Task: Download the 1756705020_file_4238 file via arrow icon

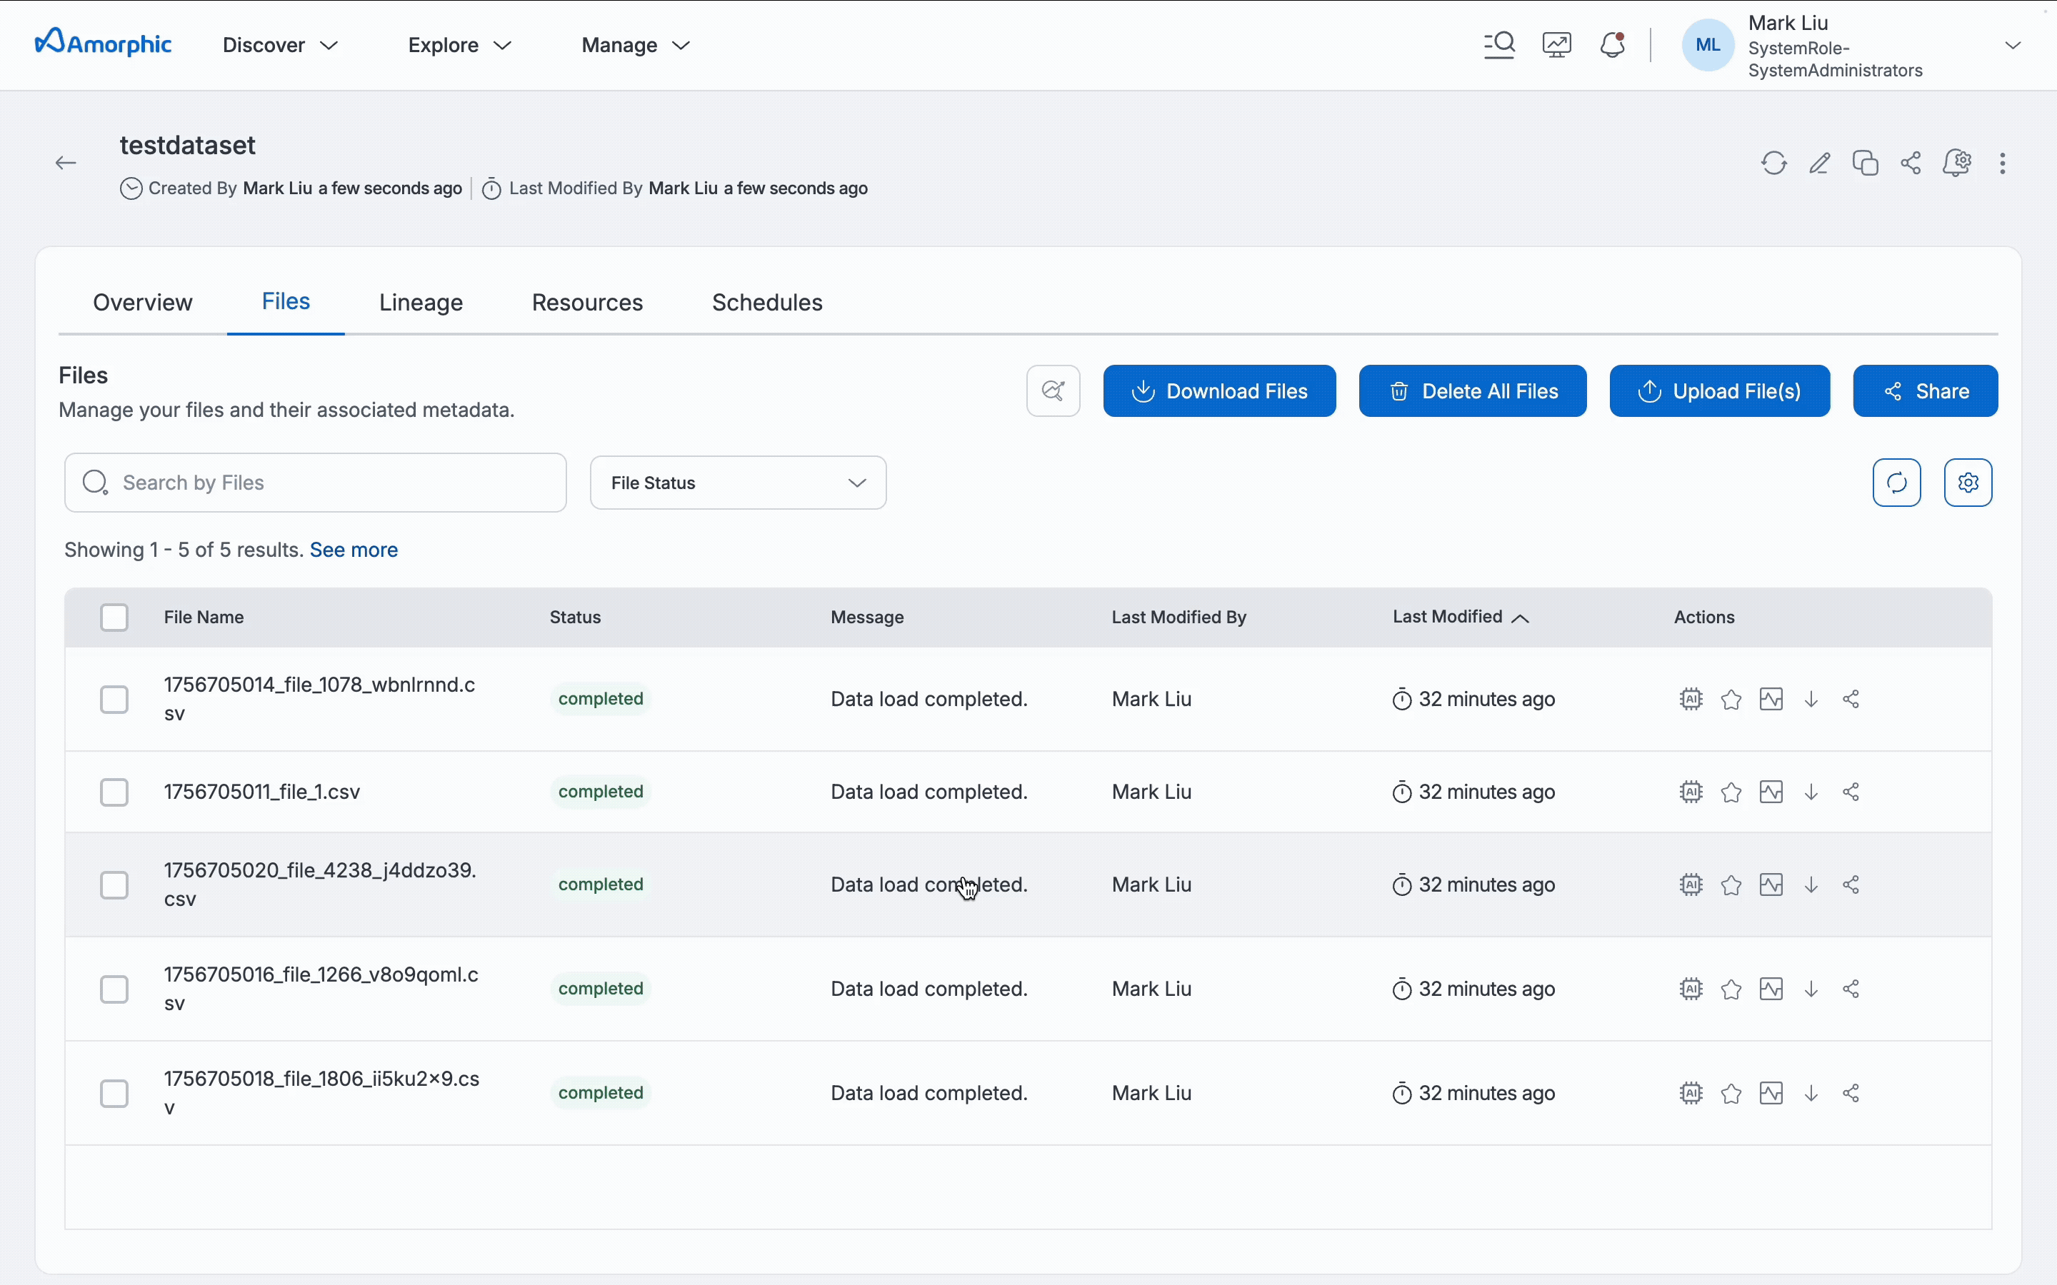Action: click(x=1811, y=885)
